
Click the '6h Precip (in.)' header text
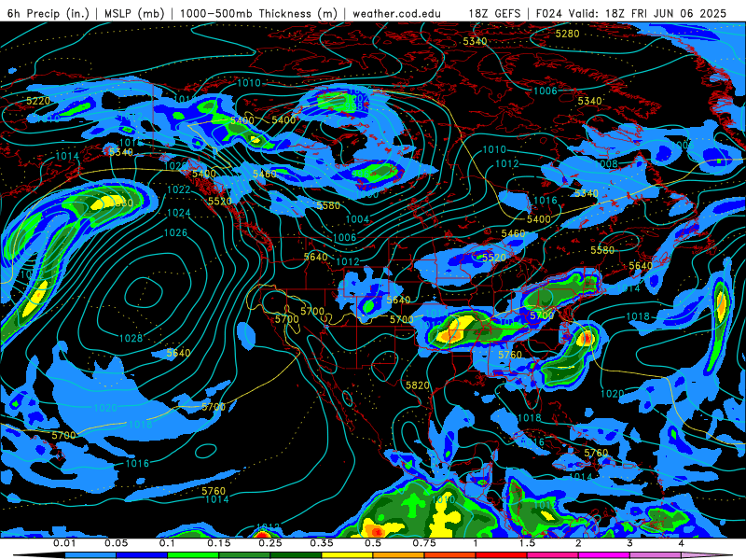point(48,13)
